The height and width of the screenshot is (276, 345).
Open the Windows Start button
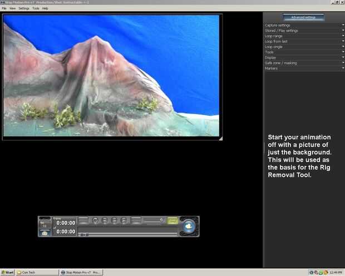7,273
